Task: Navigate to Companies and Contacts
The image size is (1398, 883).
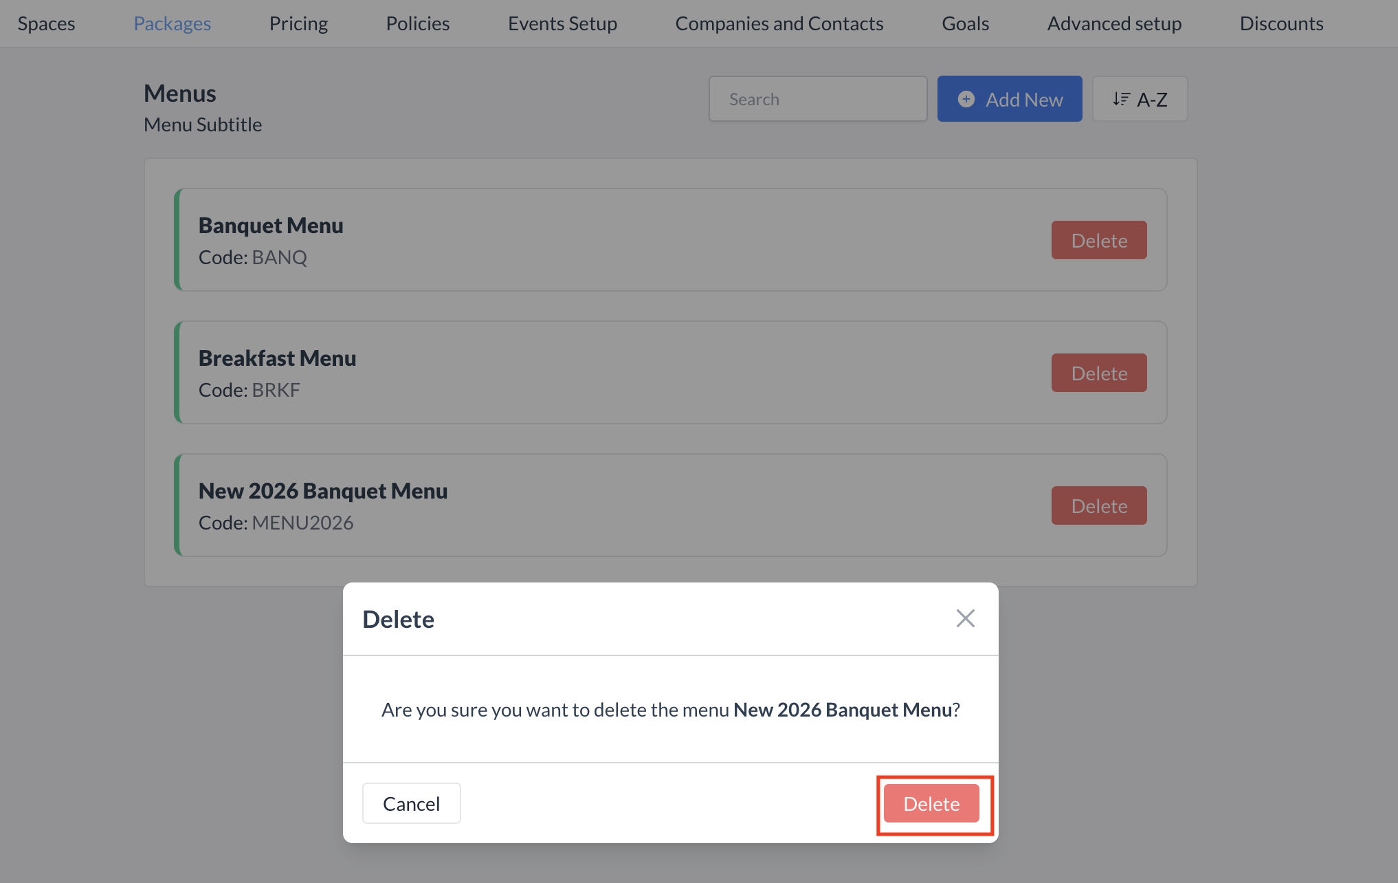Action: pos(779,23)
